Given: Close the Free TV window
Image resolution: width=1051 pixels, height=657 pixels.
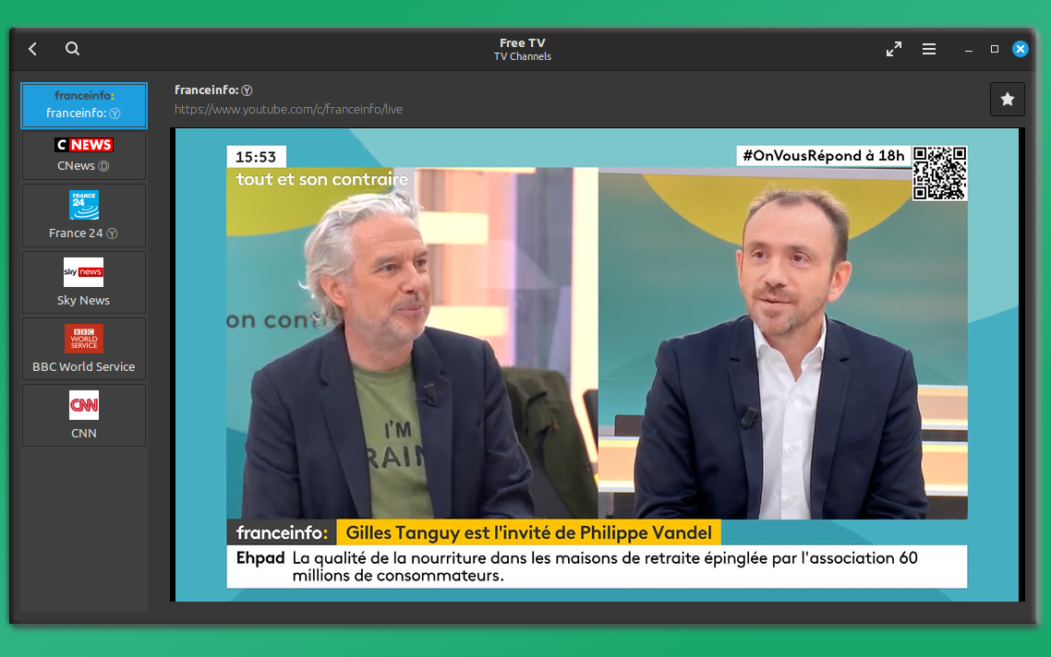Looking at the screenshot, I should pyautogui.click(x=1021, y=49).
